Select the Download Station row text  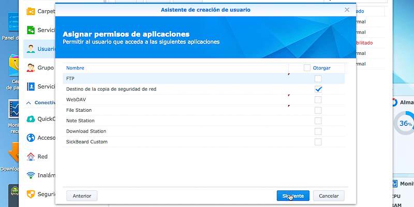[86, 131]
